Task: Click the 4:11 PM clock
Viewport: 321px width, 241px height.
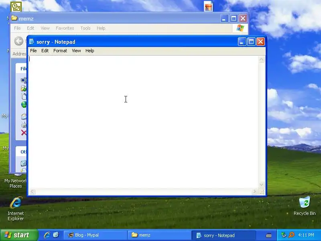Action: click(306, 235)
